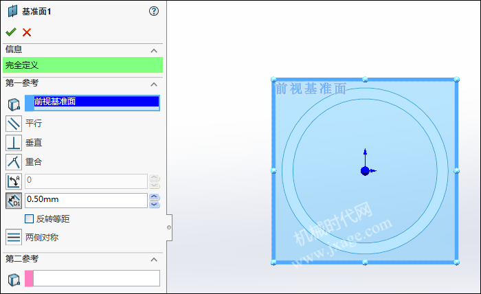Click the 两侧对称 label text
Image resolution: width=481 pixels, height=294 pixels.
click(42, 237)
